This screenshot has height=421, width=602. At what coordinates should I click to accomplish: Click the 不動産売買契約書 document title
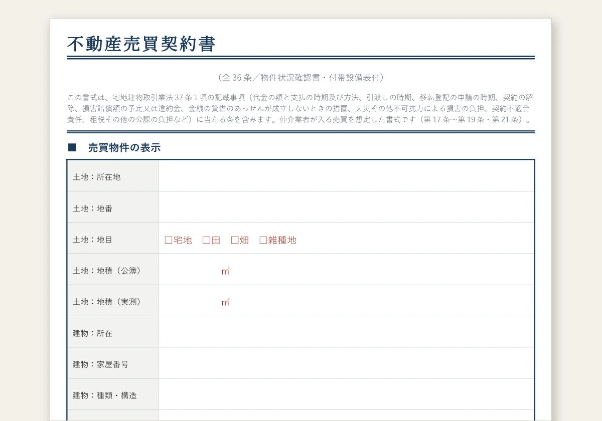click(x=141, y=44)
